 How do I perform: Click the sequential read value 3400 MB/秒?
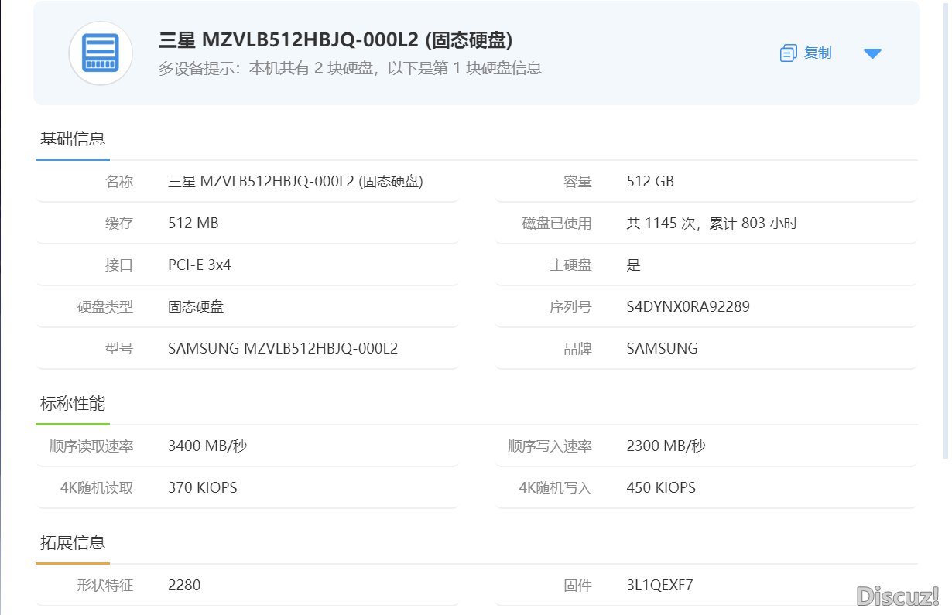point(207,446)
